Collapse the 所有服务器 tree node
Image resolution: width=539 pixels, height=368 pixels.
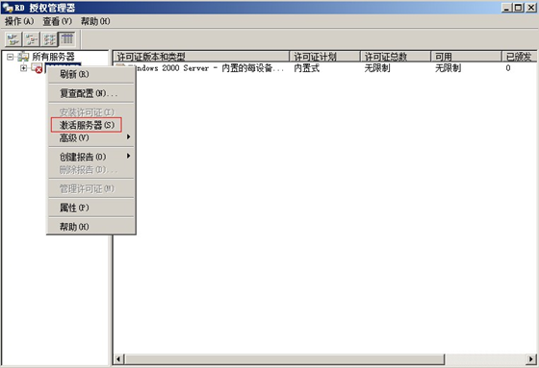[10, 57]
